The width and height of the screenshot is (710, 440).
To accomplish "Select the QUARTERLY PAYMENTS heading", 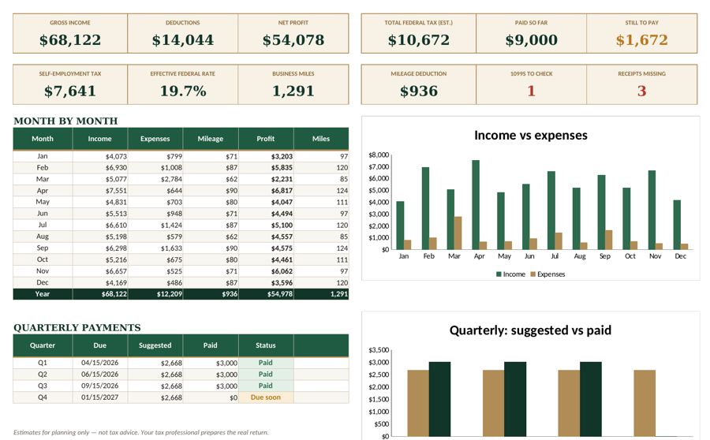I will tap(77, 327).
